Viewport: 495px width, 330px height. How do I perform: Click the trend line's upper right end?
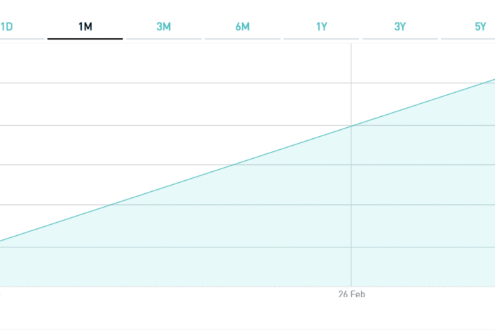492,80
